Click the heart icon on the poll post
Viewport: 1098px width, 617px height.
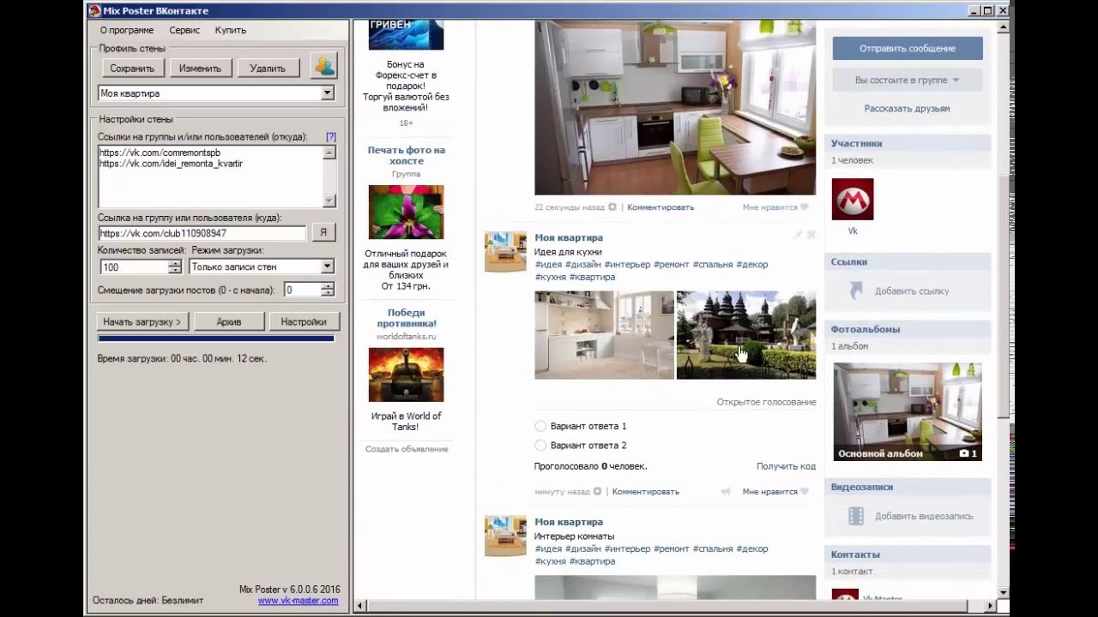pos(805,492)
